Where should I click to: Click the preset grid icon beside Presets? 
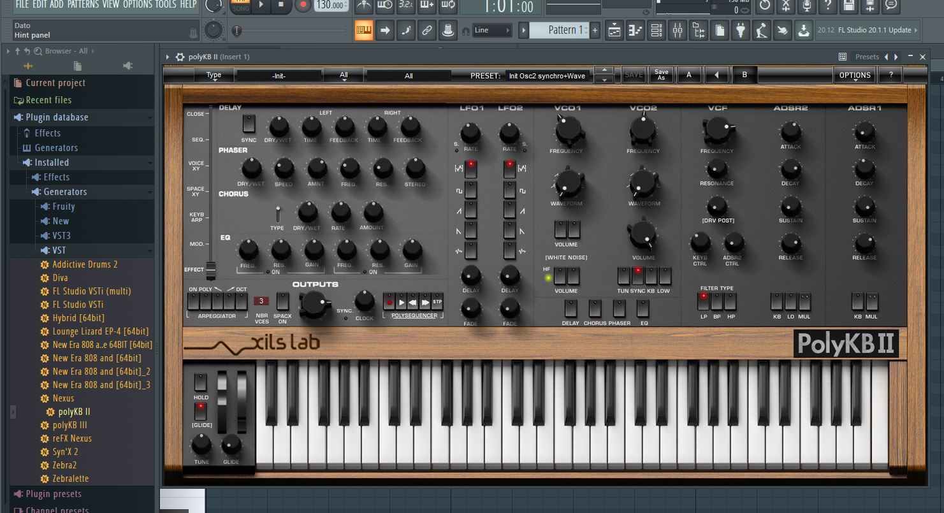(x=843, y=57)
